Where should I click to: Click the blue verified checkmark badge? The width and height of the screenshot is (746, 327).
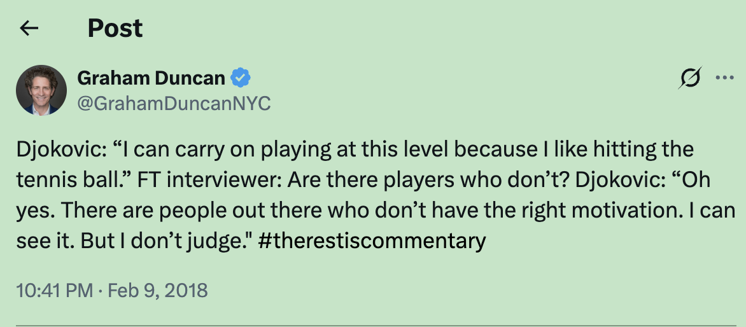(x=241, y=78)
